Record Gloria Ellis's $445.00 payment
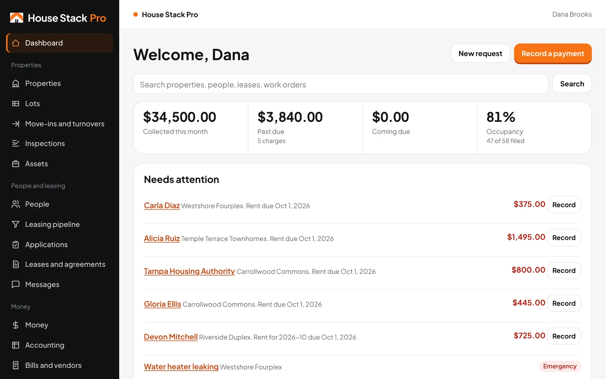 [x=564, y=303]
